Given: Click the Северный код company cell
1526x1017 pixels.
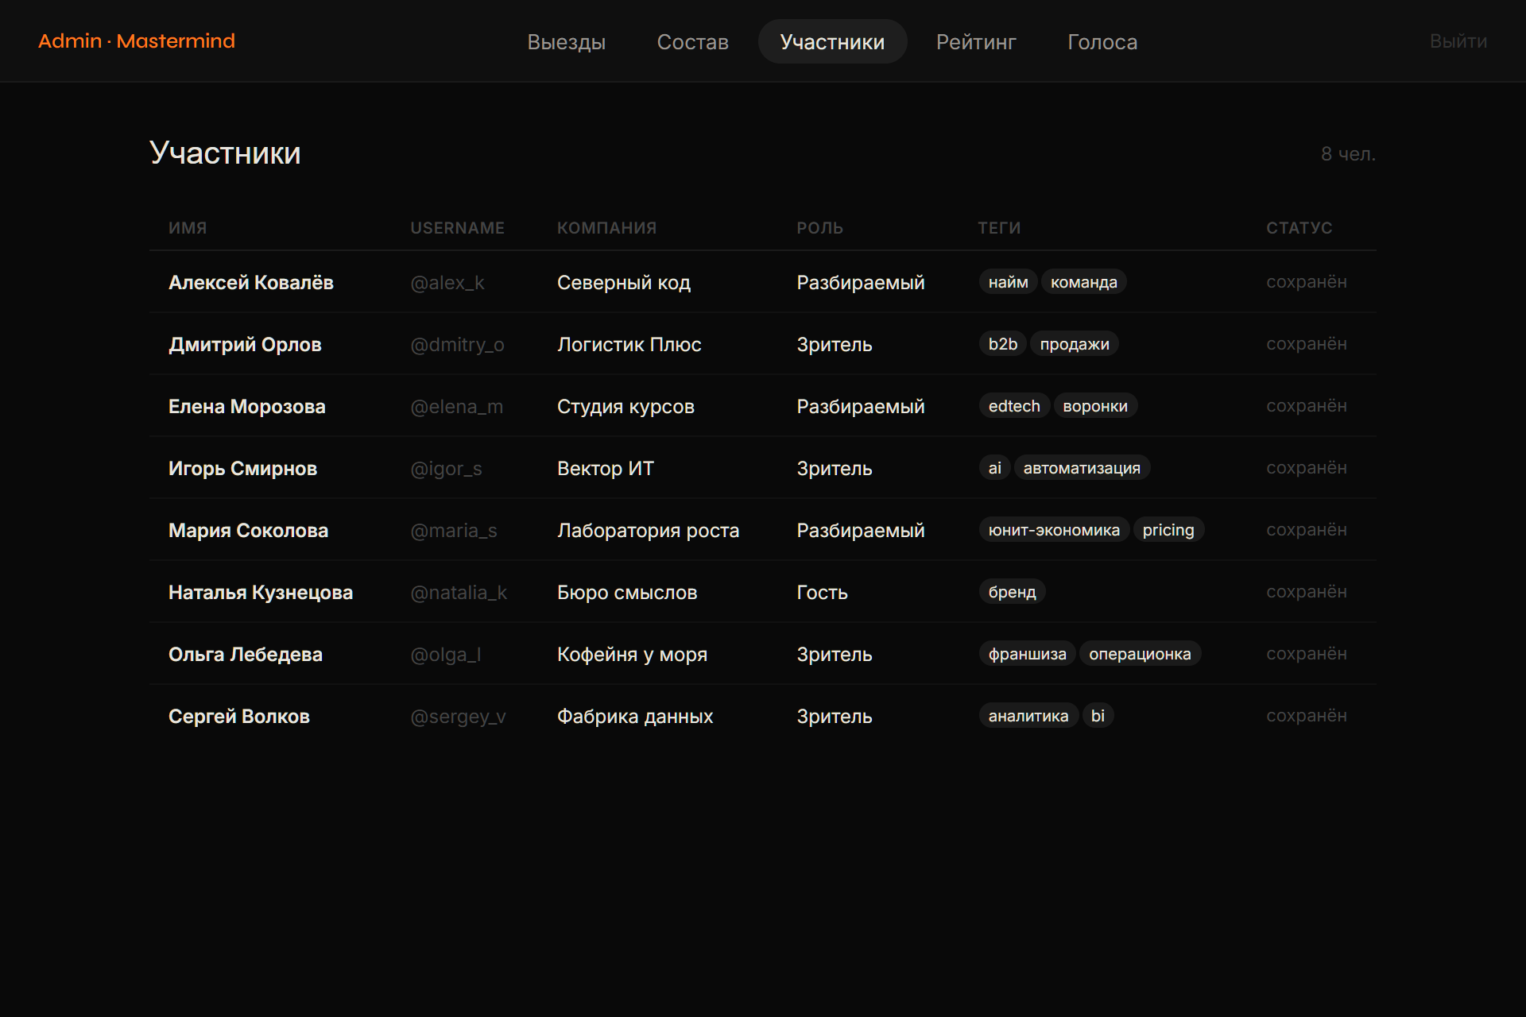Looking at the screenshot, I should (x=624, y=282).
